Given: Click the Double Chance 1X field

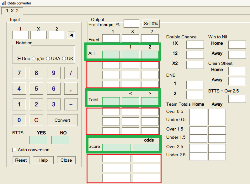Looking at the screenshot, I should pos(195,45).
